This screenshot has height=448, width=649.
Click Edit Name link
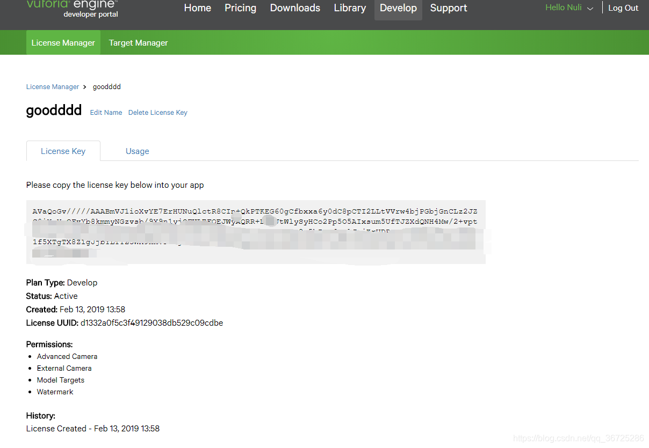(106, 113)
